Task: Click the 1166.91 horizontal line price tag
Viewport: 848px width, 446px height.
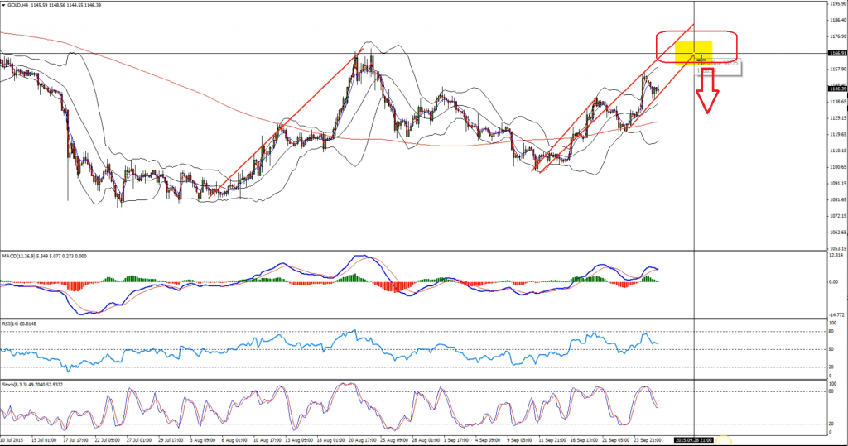Action: 837,53
